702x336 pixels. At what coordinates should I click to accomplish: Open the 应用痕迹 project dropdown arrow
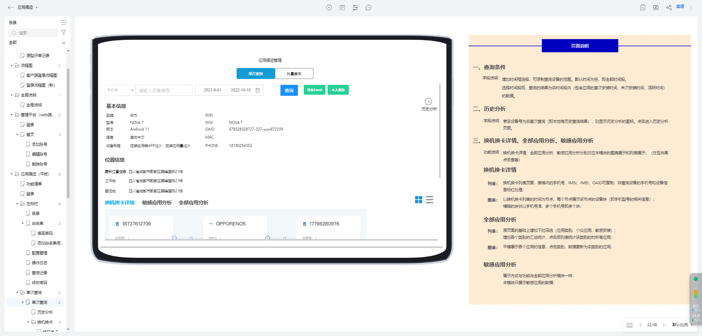click(37, 8)
